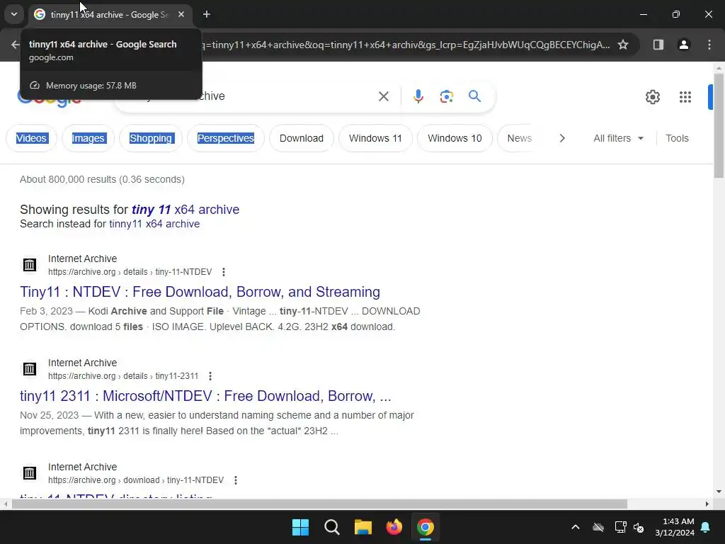Start a voice search with the microphone
The width and height of the screenshot is (725, 544).
pos(418,96)
